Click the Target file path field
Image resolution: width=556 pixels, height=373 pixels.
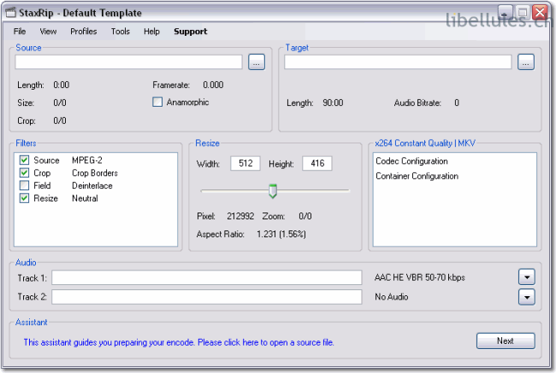(398, 62)
